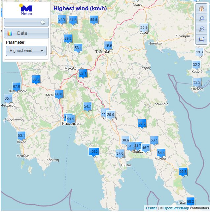The height and width of the screenshot is (212, 210).
Task: Click the 98.2 station marker
Action: point(191,201)
